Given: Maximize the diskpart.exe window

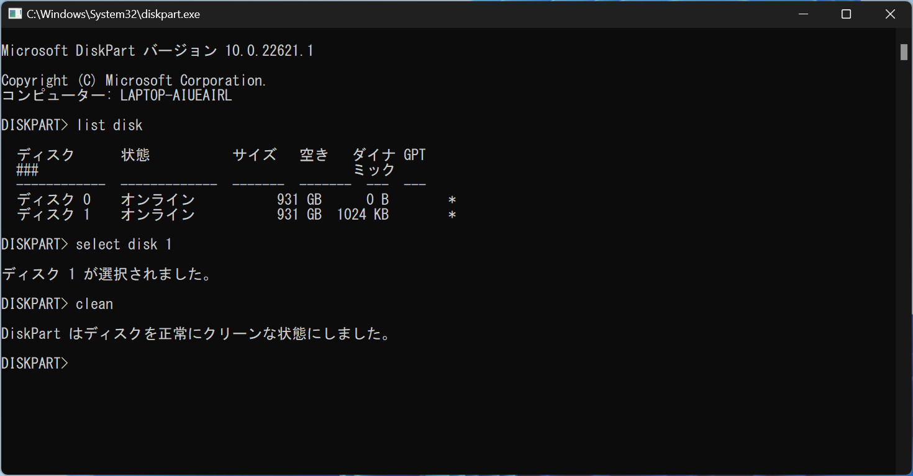Looking at the screenshot, I should [846, 14].
